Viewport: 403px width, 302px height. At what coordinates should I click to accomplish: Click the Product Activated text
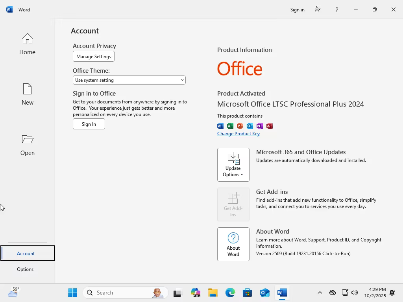(x=241, y=94)
